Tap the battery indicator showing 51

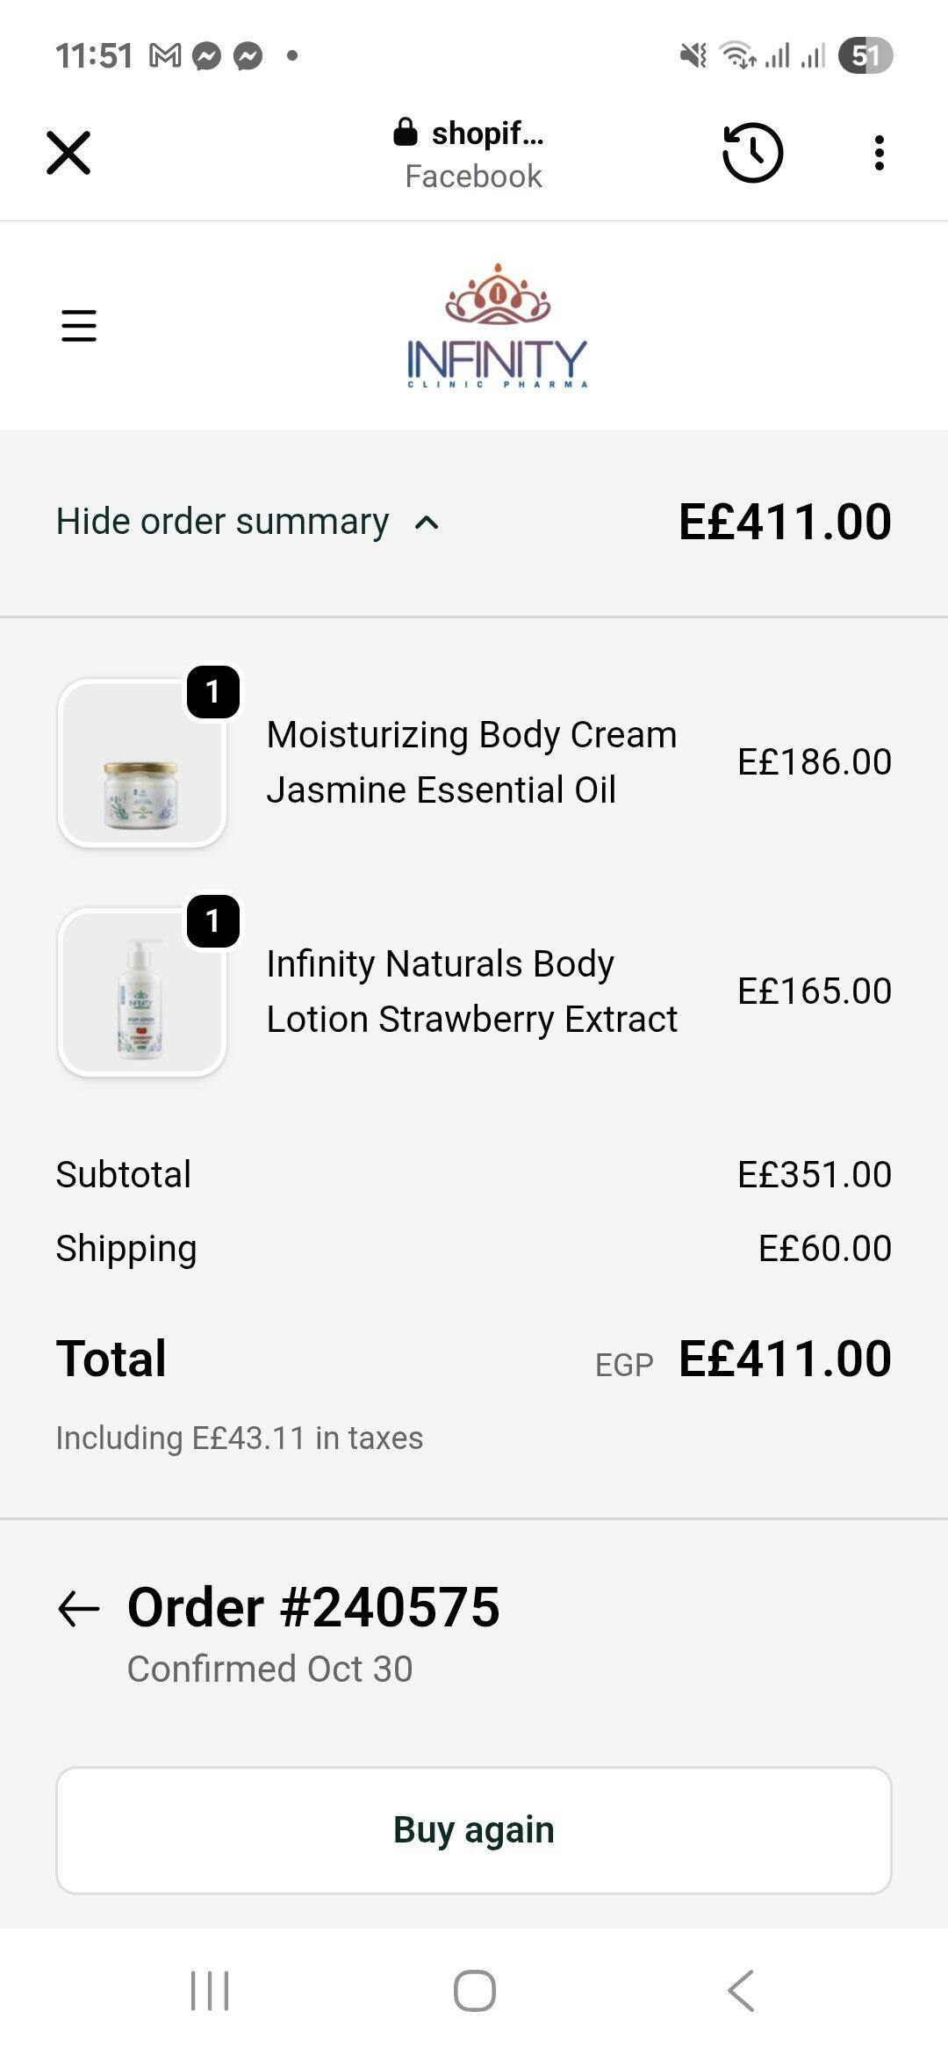click(x=865, y=56)
